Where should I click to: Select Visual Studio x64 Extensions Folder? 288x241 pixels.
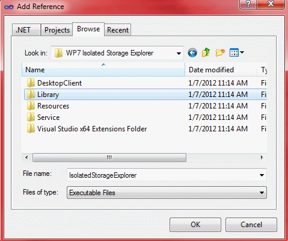[87, 129]
